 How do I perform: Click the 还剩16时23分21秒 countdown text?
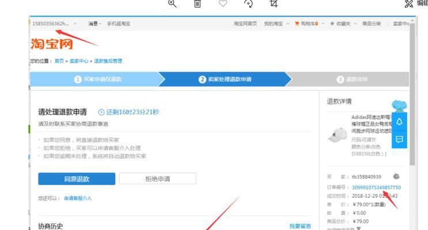[x=132, y=112]
